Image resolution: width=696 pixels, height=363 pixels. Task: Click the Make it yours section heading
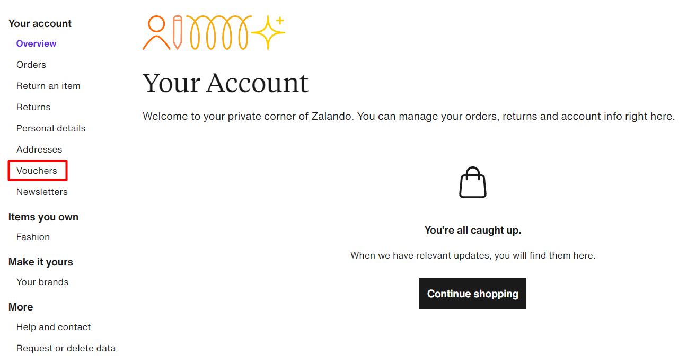pyautogui.click(x=41, y=262)
